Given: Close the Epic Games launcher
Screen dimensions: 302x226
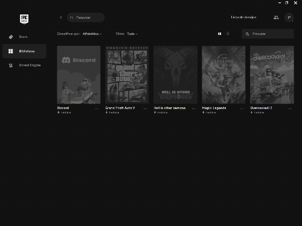Looking at the screenshot, I should 295,3.
